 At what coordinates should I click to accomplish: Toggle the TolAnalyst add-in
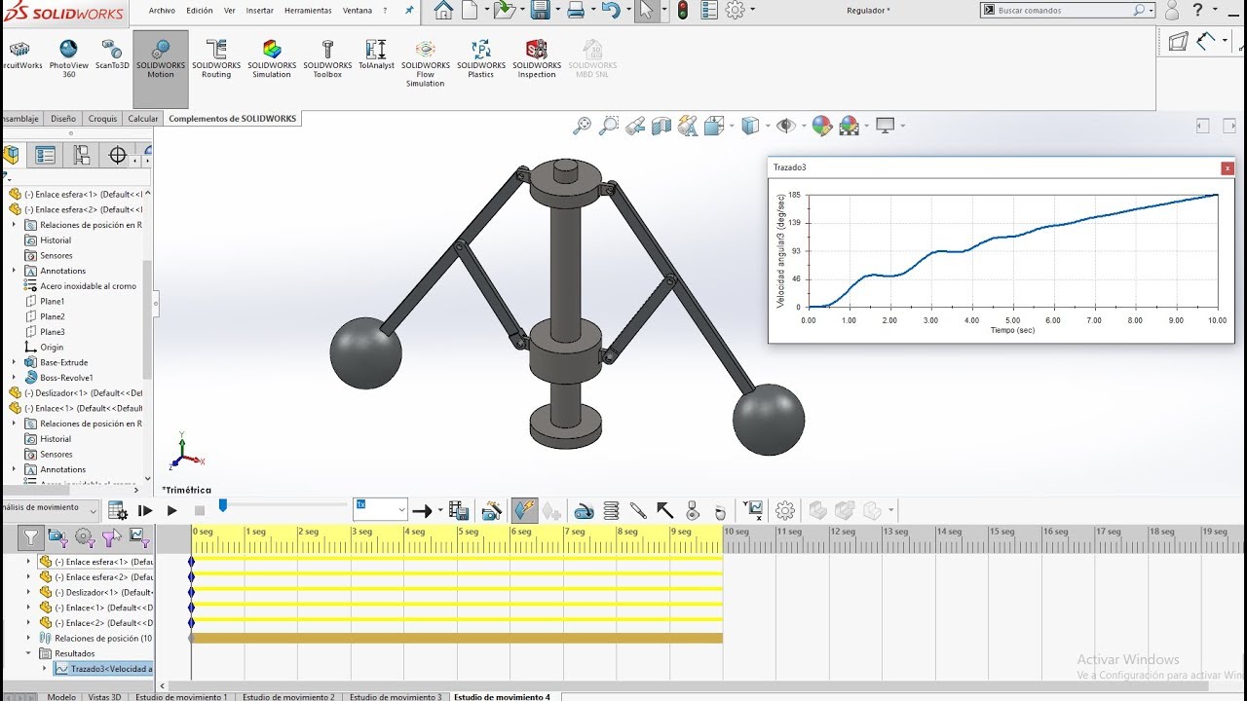click(x=376, y=56)
